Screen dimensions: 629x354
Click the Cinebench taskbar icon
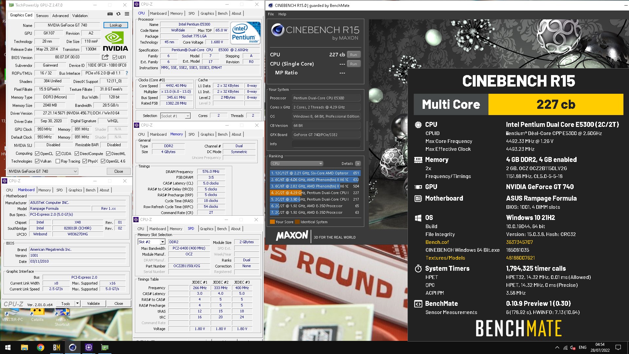pos(72,347)
